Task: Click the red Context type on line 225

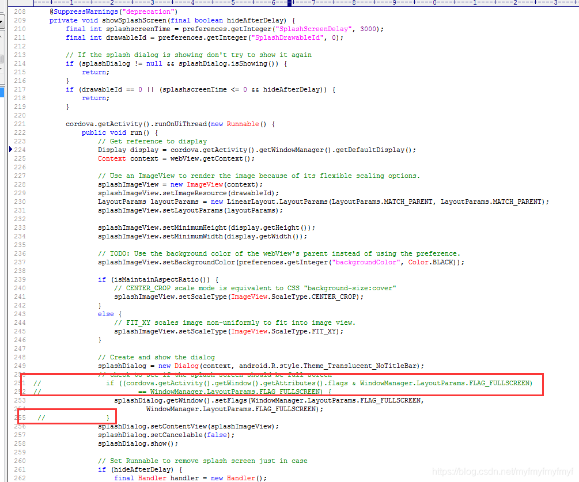Action: pos(112,159)
